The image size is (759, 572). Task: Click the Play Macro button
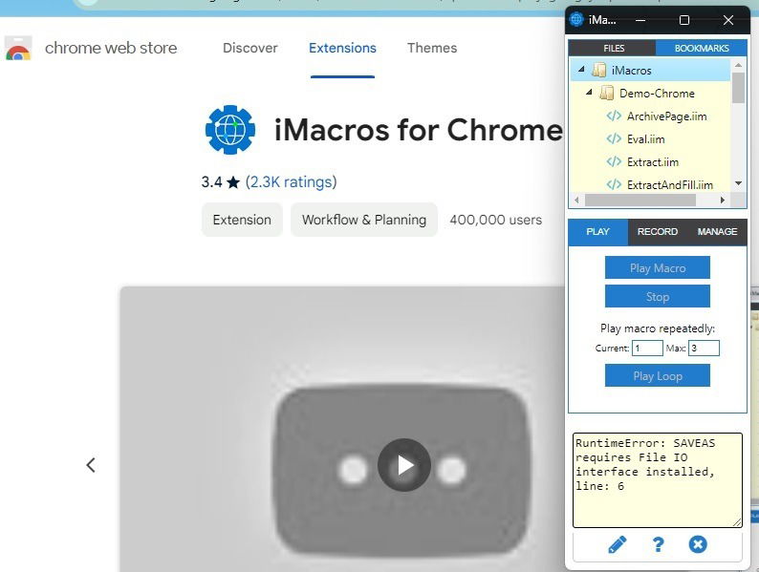pyautogui.click(x=658, y=268)
